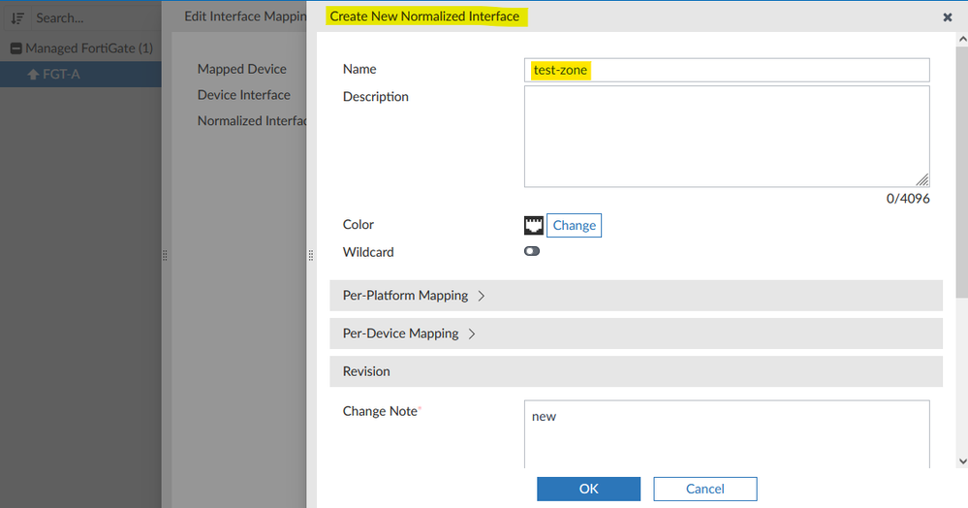
Task: Click the FGT-A device up-arrow icon
Action: (33, 74)
